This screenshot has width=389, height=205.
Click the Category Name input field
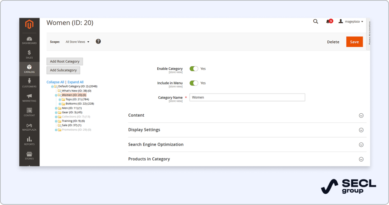[247, 97]
